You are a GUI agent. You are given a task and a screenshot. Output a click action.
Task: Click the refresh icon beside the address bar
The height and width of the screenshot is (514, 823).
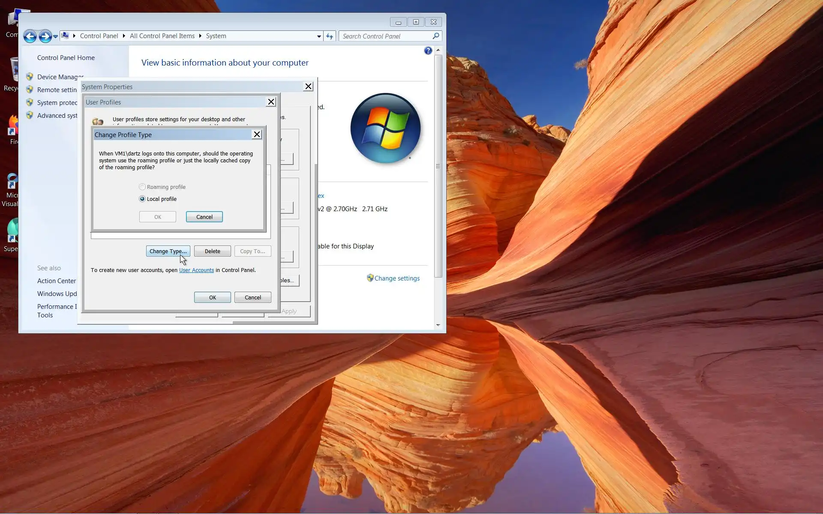[329, 36]
